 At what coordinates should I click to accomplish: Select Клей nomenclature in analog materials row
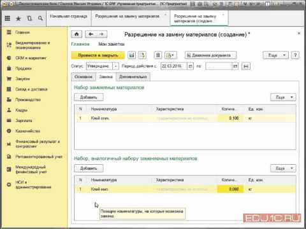click(99, 189)
